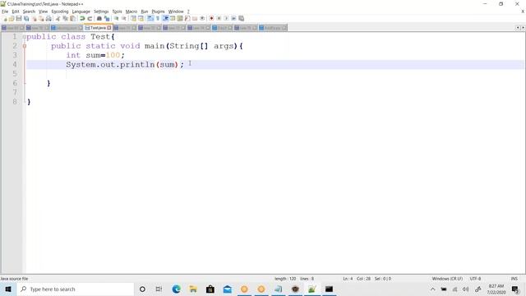Click the Run Macro Multiple Times icon
526x296 pixels.
click(x=233, y=18)
